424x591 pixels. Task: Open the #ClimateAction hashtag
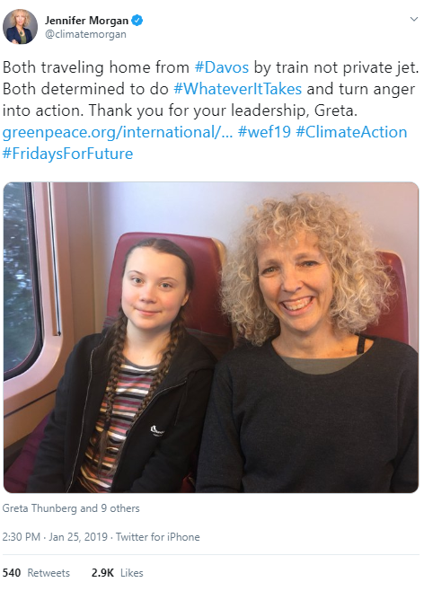(x=351, y=132)
